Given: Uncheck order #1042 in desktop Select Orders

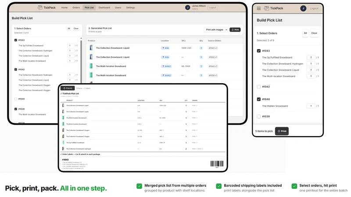Looking at the screenshot, I should click(x=16, y=70).
